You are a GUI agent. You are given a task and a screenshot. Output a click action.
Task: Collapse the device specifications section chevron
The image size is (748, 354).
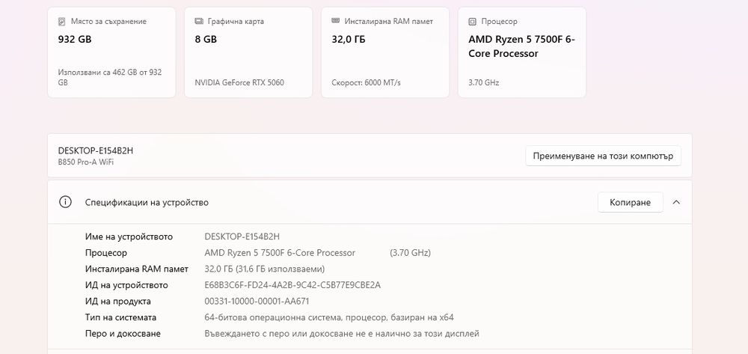[676, 202]
